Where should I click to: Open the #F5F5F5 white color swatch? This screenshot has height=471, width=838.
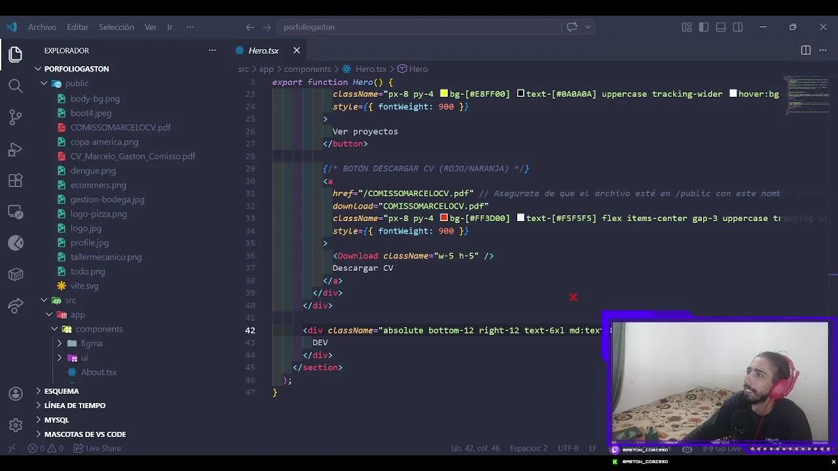[x=520, y=218]
